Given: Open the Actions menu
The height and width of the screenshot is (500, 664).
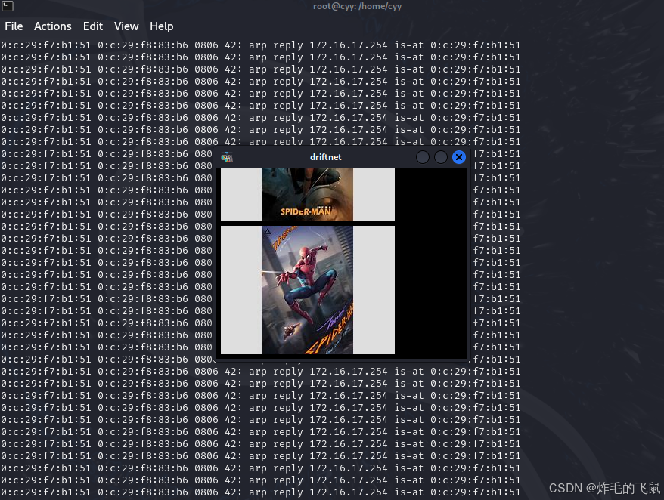Looking at the screenshot, I should [x=53, y=26].
